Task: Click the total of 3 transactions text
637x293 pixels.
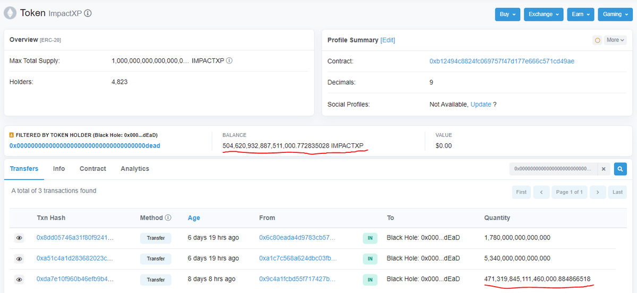Action: [x=54, y=191]
